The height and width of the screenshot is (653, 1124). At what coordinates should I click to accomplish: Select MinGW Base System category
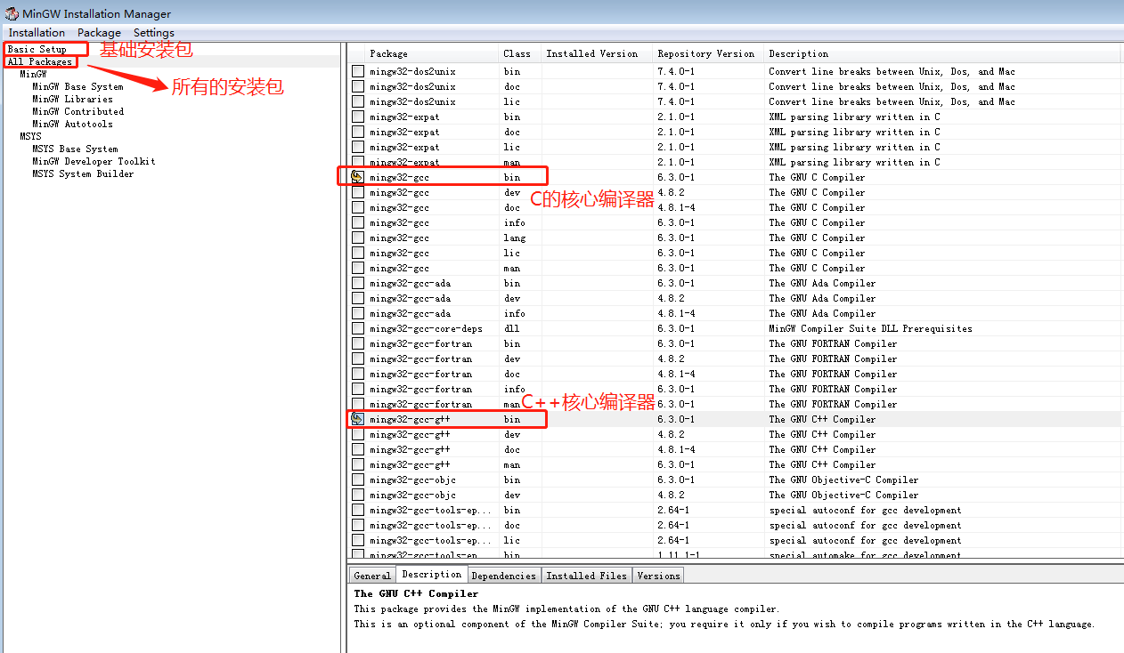(x=77, y=86)
